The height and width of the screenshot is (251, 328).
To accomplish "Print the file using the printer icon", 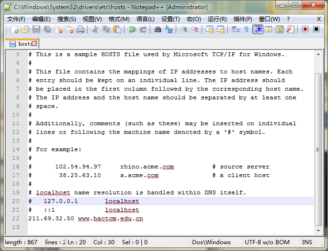I will coord(80,30).
